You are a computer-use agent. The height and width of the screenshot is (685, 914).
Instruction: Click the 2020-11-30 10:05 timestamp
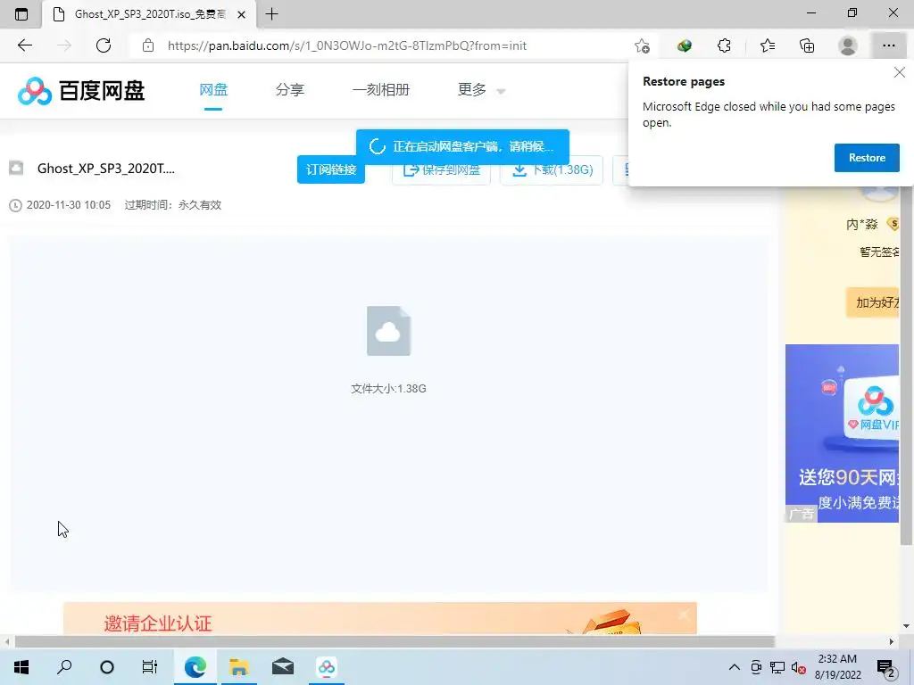coord(68,205)
